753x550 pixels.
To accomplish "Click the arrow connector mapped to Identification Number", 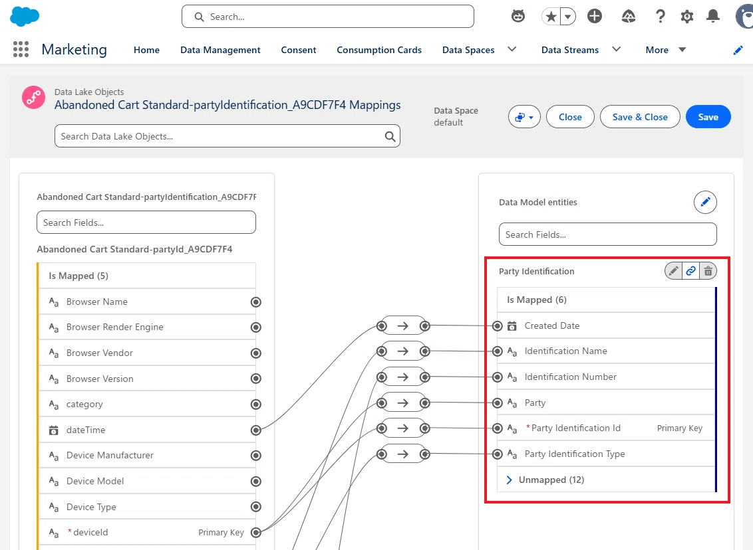I will pyautogui.click(x=403, y=377).
